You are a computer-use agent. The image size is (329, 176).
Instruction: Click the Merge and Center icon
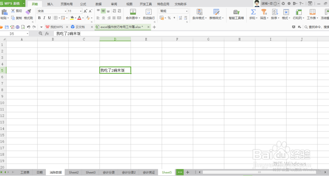pos(133,12)
